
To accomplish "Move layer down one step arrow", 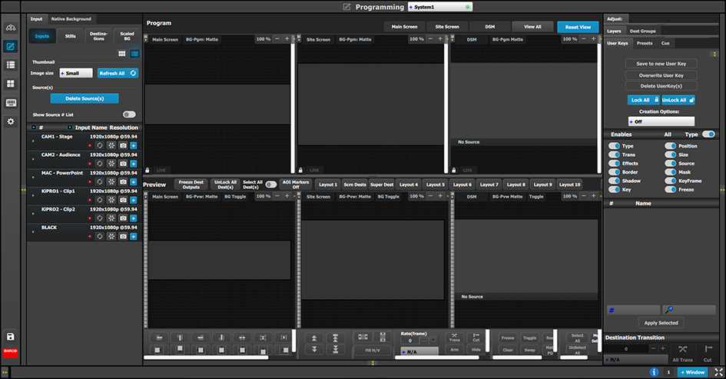I will coord(314,349).
